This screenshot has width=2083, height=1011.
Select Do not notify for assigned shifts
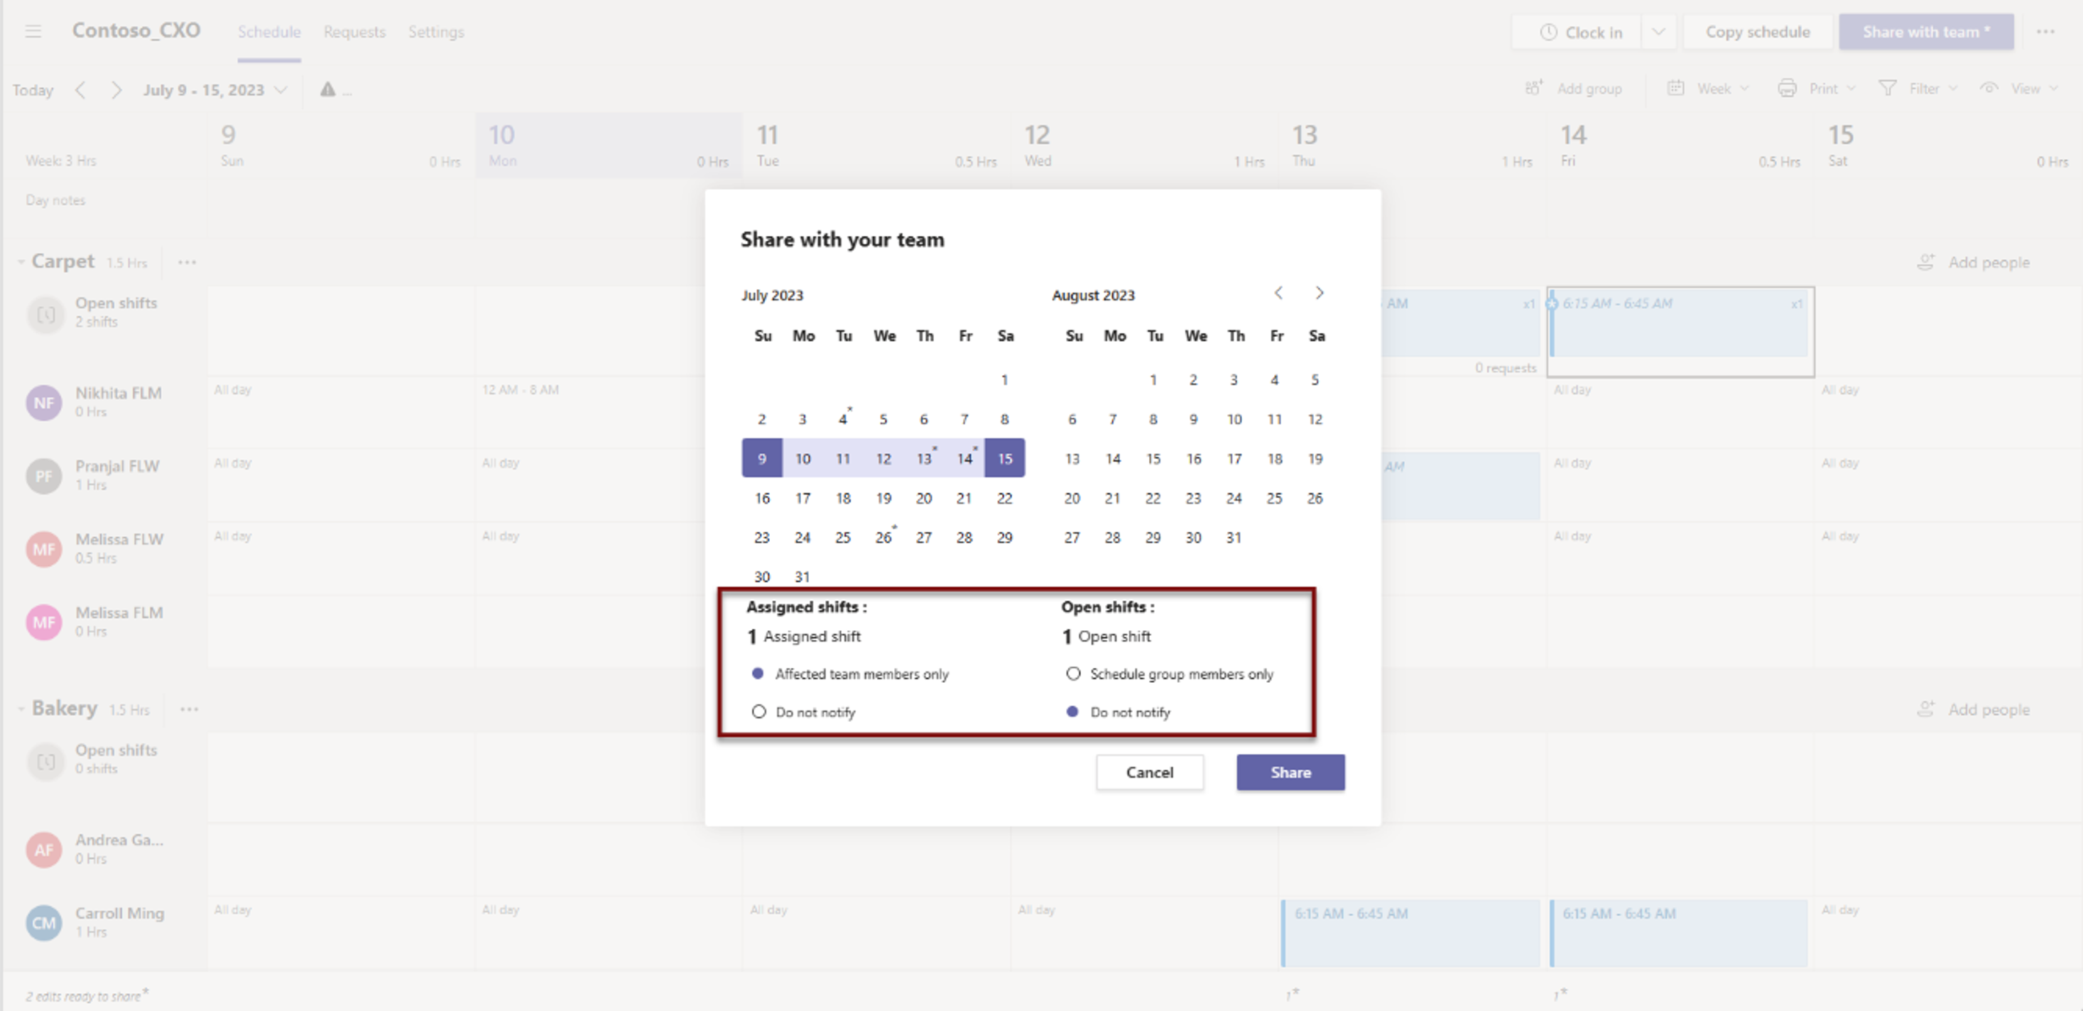point(758,711)
